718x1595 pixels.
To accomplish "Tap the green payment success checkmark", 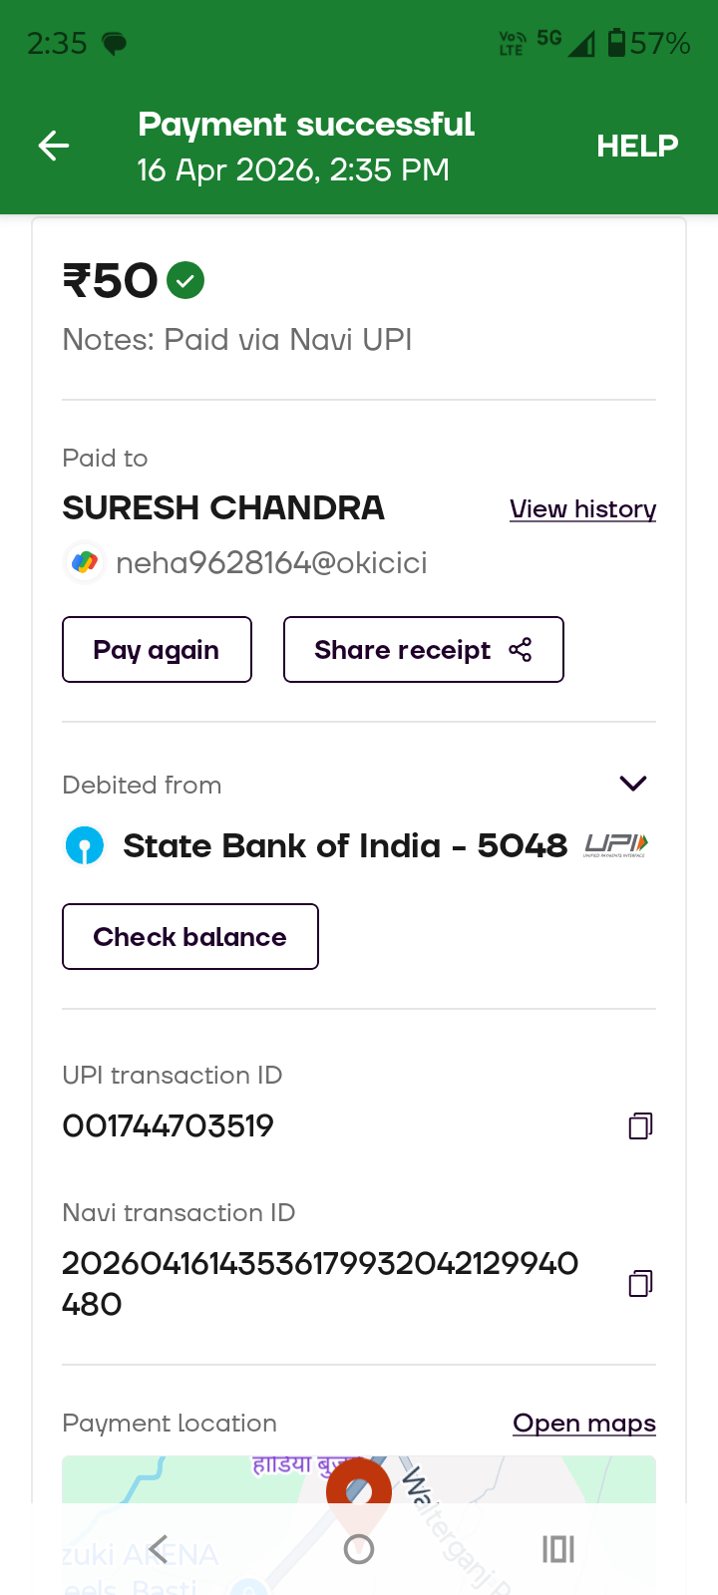I will coord(185,281).
